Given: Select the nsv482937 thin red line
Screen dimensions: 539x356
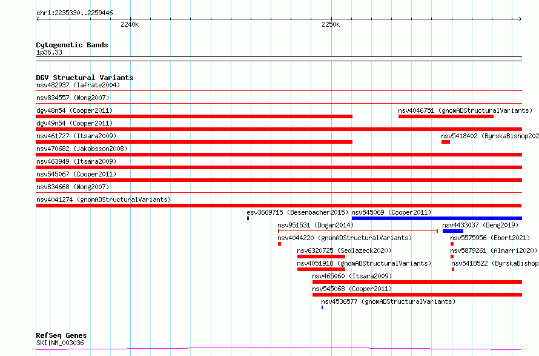Looking at the screenshot, I should point(279,91).
